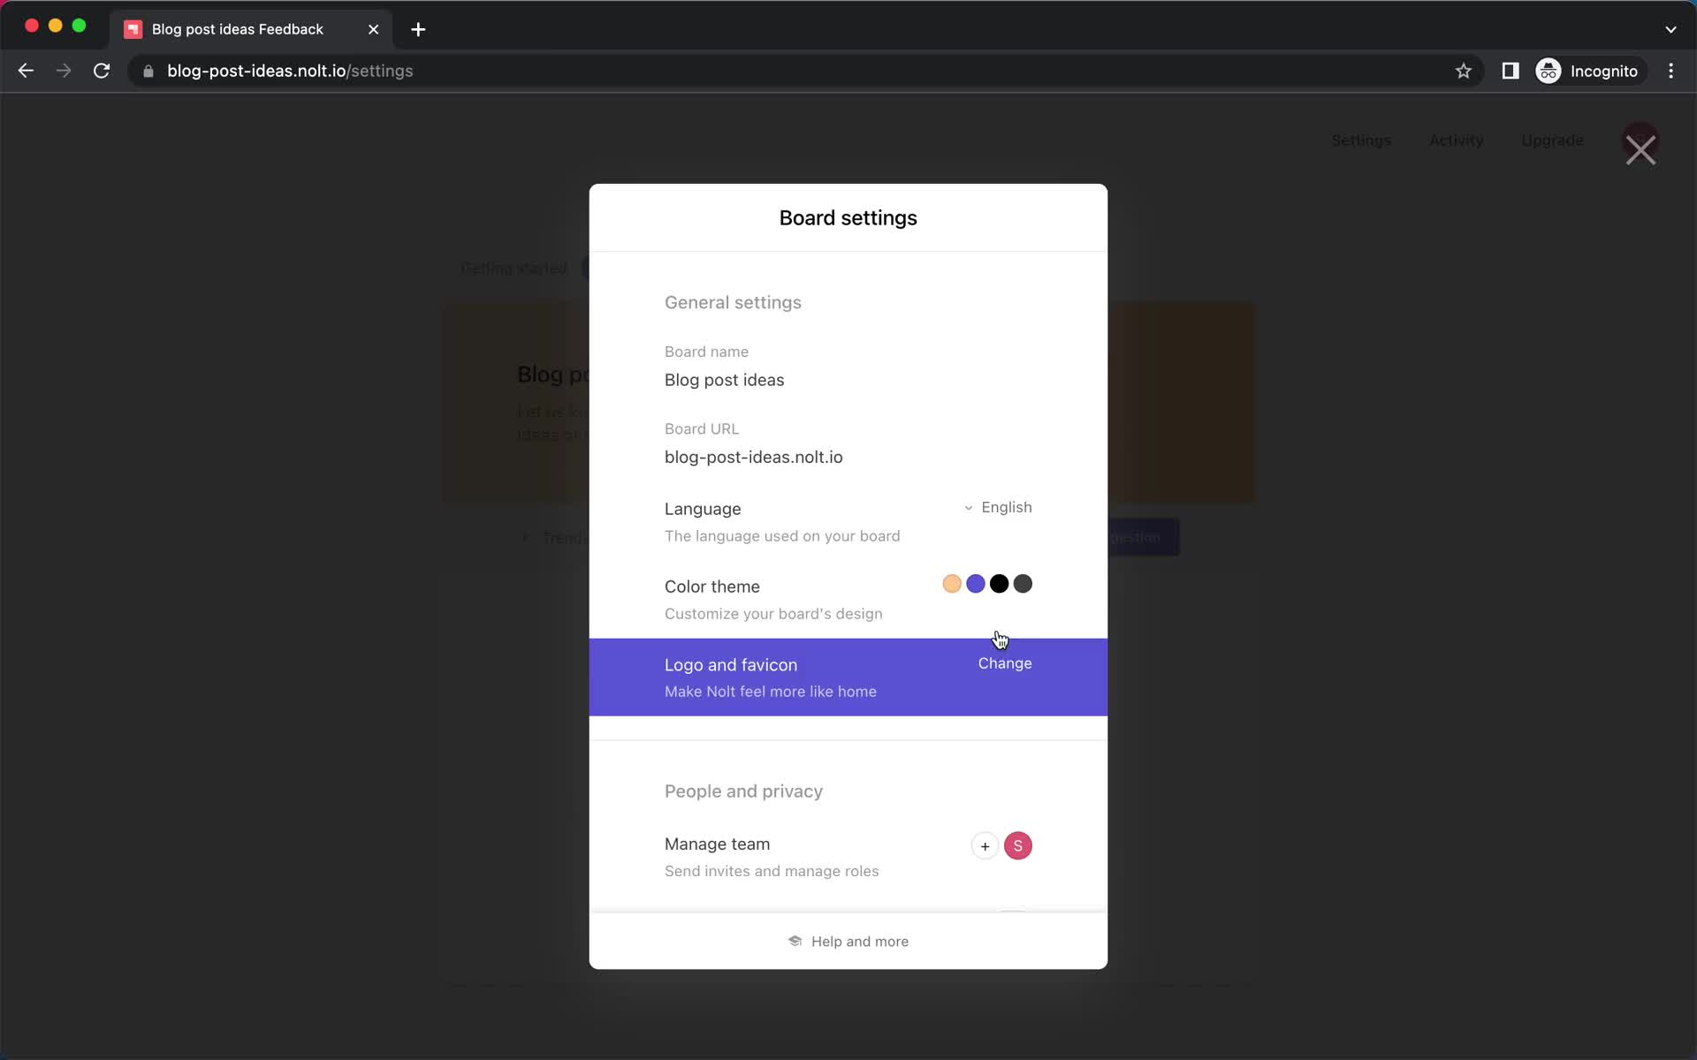This screenshot has height=1060, width=1697.
Task: Click the team member avatar icon
Action: pos(1016,845)
